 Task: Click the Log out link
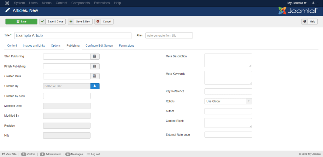(93, 154)
